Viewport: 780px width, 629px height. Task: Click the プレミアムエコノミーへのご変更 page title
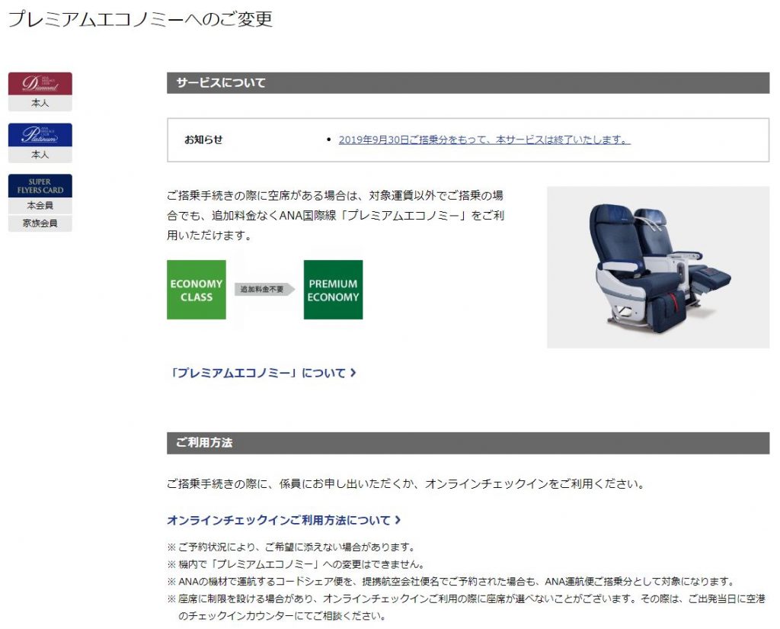[141, 19]
